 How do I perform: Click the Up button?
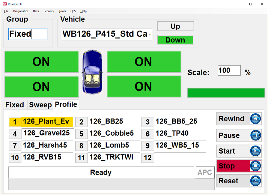coord(175,26)
